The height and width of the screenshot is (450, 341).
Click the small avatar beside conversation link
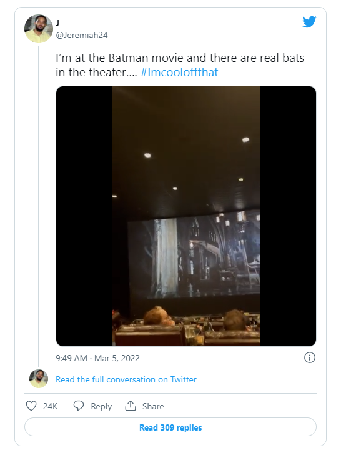tap(39, 379)
